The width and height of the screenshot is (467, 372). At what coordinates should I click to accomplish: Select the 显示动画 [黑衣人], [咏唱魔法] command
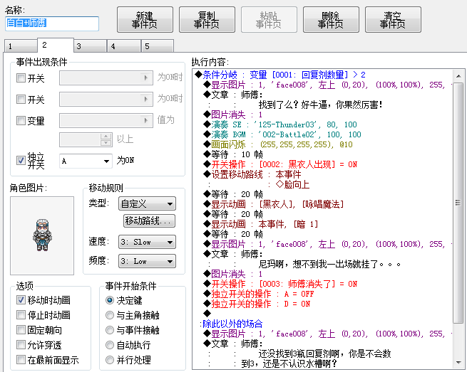[273, 204]
